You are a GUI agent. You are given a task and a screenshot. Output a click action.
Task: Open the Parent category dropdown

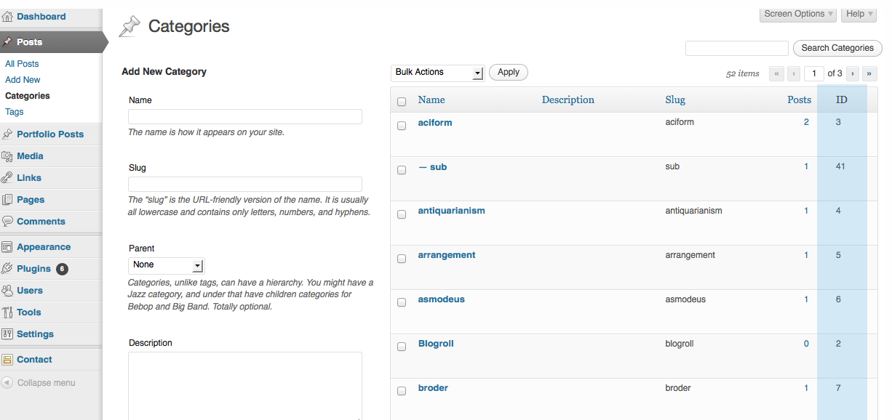click(166, 265)
